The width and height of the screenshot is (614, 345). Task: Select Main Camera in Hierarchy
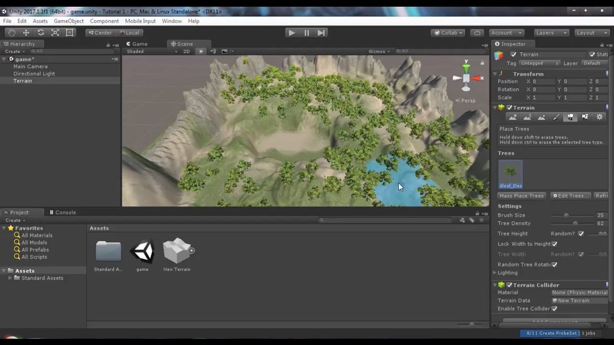(30, 67)
